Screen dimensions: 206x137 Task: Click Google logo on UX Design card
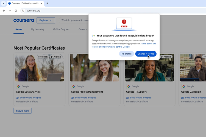pyautogui.click(x=183, y=86)
